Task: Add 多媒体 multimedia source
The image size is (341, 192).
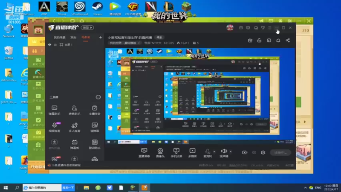Action: click(193, 153)
